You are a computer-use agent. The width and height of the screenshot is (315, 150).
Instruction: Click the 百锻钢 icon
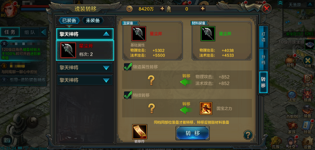pos(292,112)
